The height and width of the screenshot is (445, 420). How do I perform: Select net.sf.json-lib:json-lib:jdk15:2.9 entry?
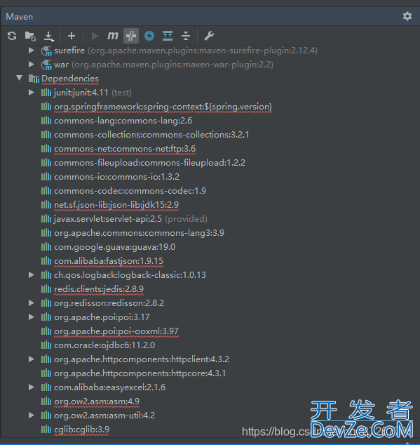(x=116, y=205)
